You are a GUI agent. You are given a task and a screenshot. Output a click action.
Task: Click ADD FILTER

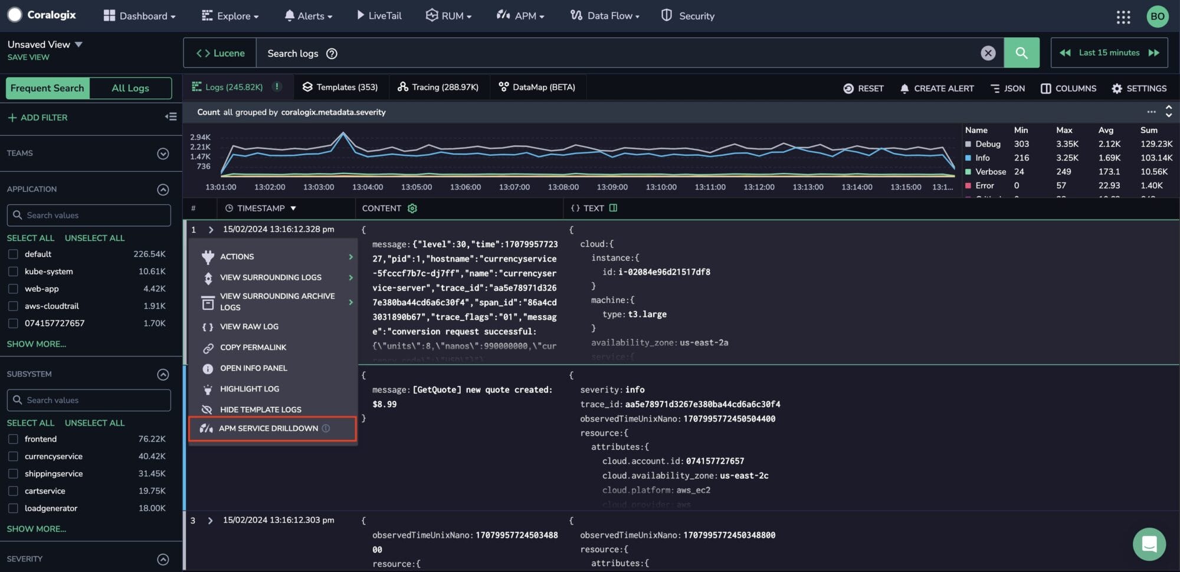click(38, 117)
